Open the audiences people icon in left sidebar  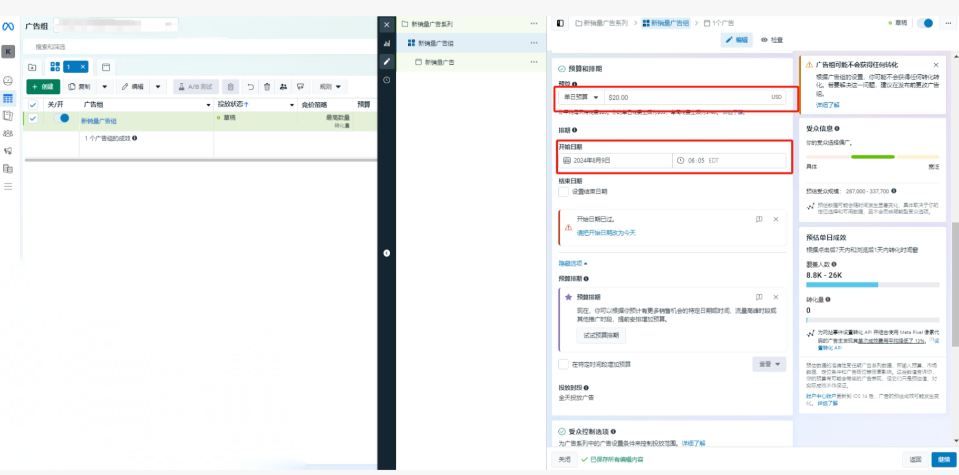(x=8, y=133)
